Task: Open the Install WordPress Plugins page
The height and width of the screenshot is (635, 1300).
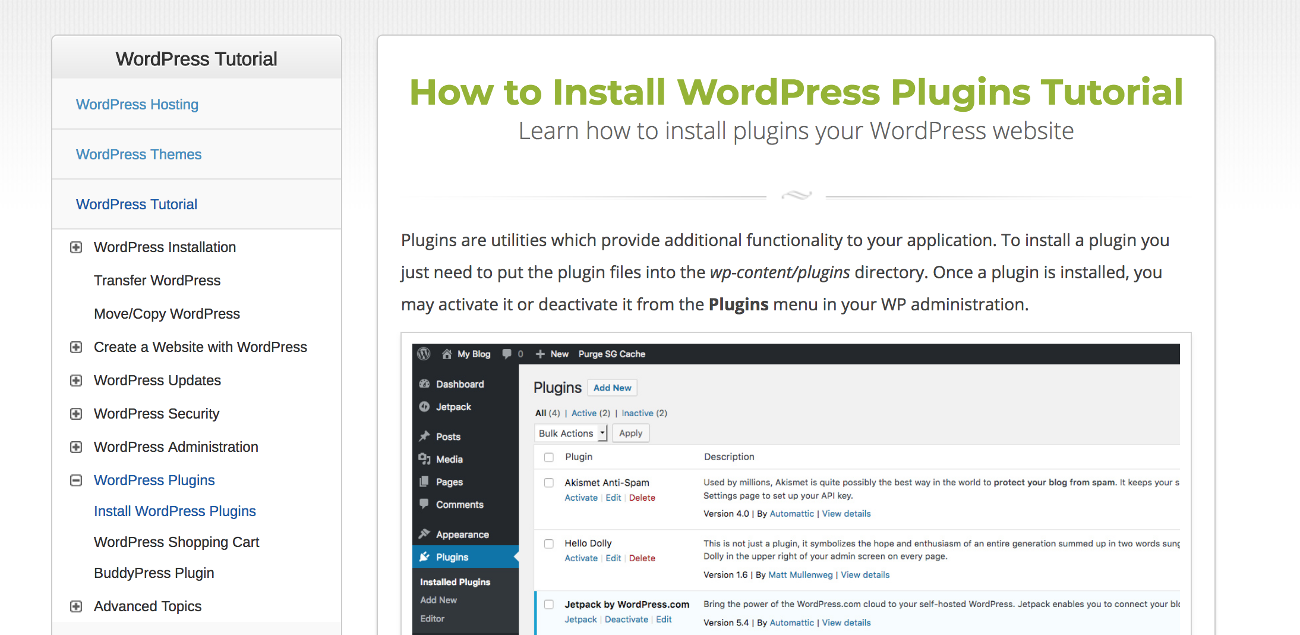Action: 175,511
